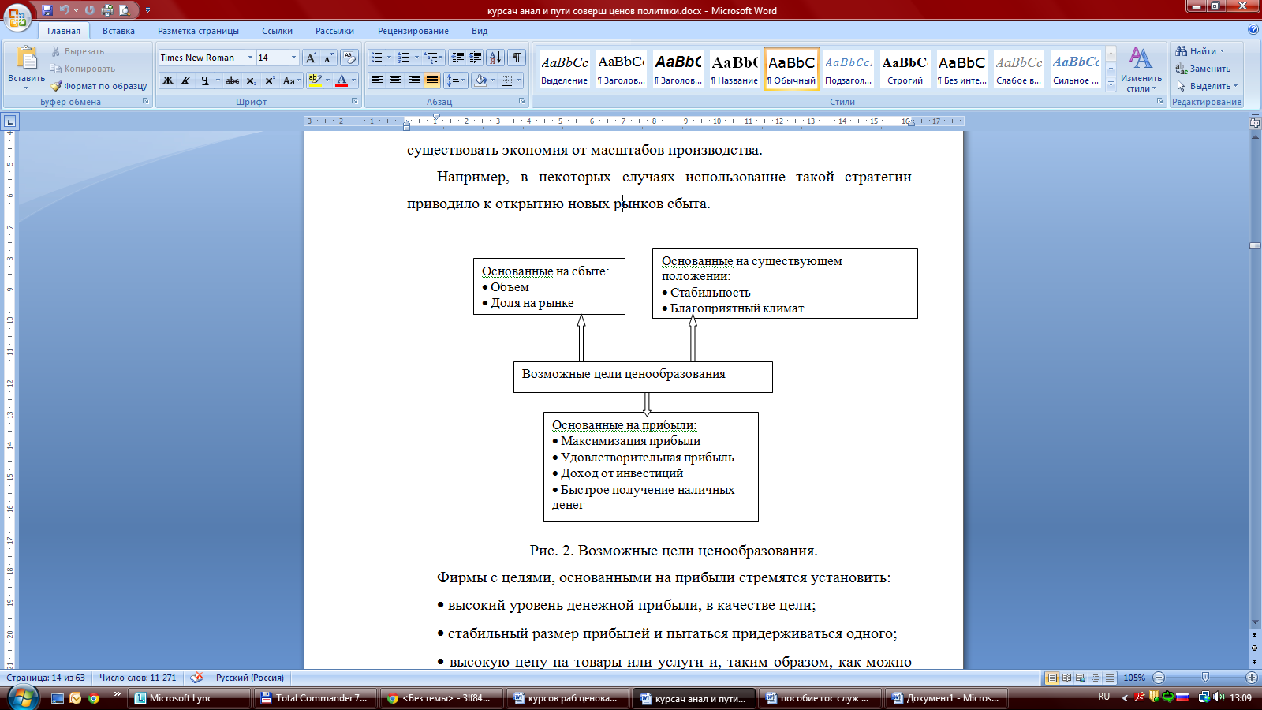Screen dimensions: 1262x710
Task: Decrease paragraph indent
Action: (x=457, y=58)
